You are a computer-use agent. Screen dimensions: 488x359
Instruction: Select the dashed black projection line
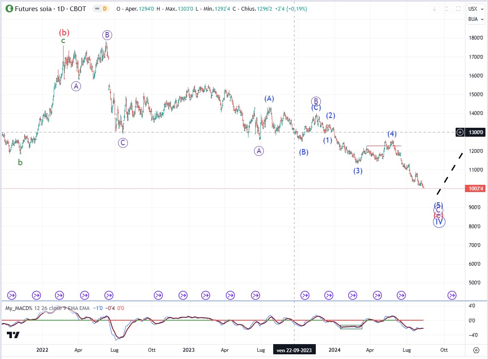point(450,173)
